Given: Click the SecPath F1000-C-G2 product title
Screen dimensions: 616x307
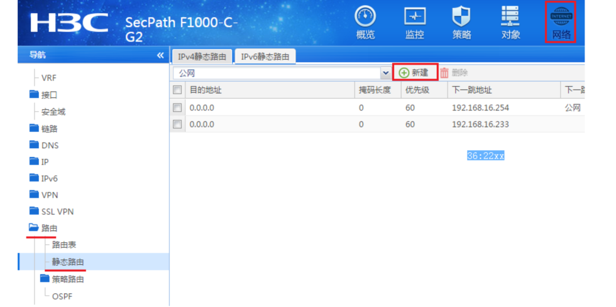Looking at the screenshot, I should click(x=181, y=30).
